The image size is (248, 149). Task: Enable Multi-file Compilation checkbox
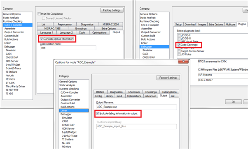(x=39, y=14)
